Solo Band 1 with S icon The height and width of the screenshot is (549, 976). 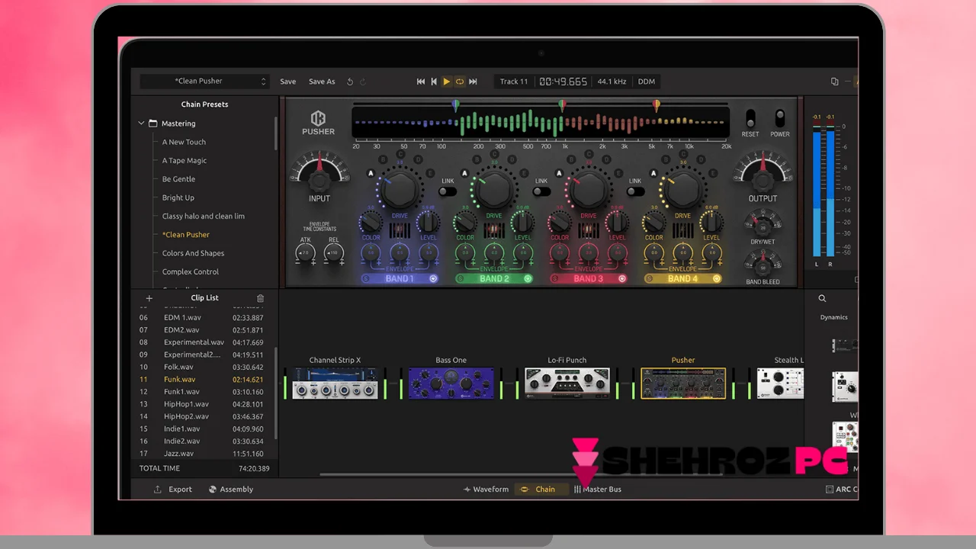click(366, 279)
